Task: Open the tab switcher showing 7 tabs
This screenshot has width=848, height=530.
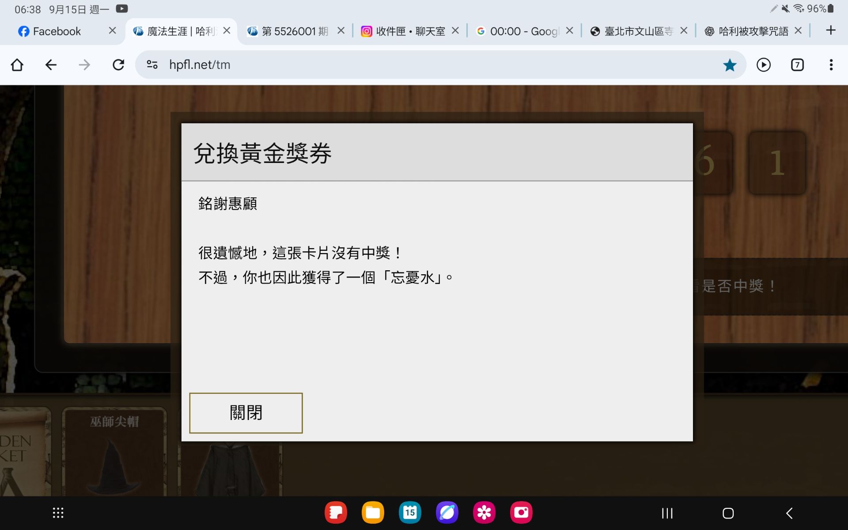Action: click(x=797, y=65)
